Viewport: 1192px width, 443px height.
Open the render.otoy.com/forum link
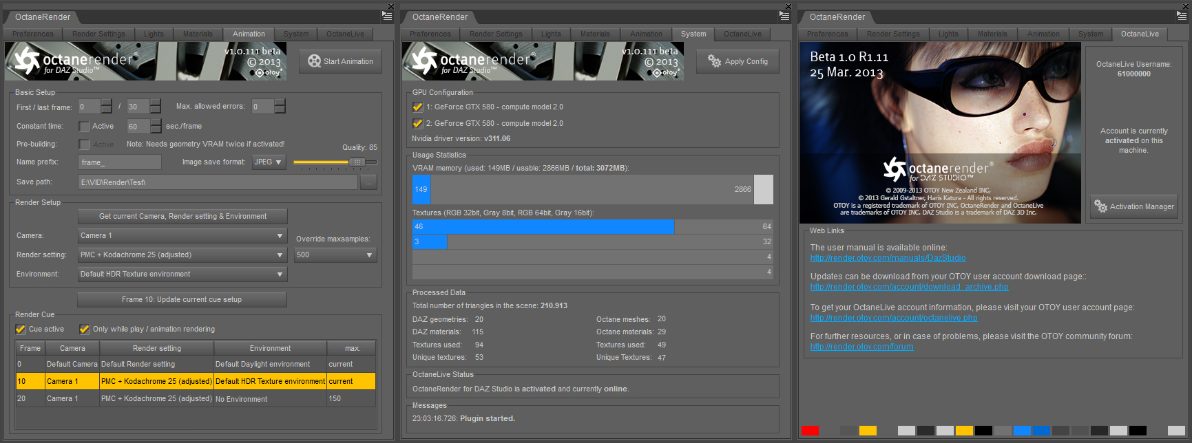click(861, 347)
